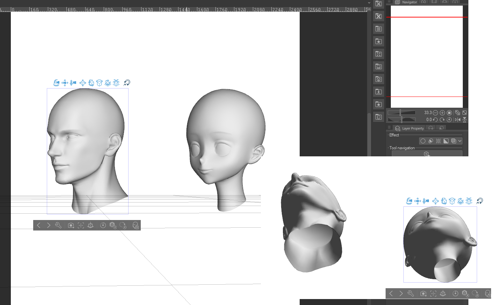
Task: Click Navigator fit-to-screen icon
Action: tap(465, 113)
